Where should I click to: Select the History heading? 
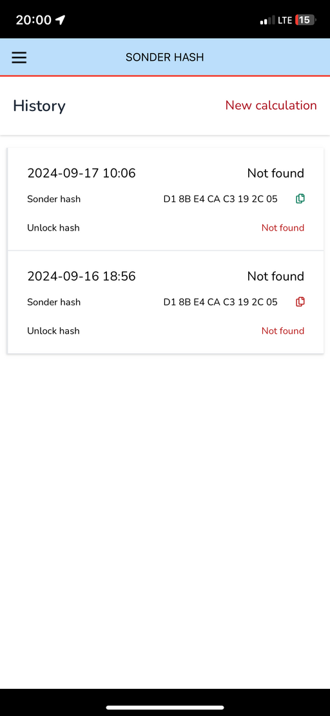click(x=39, y=106)
